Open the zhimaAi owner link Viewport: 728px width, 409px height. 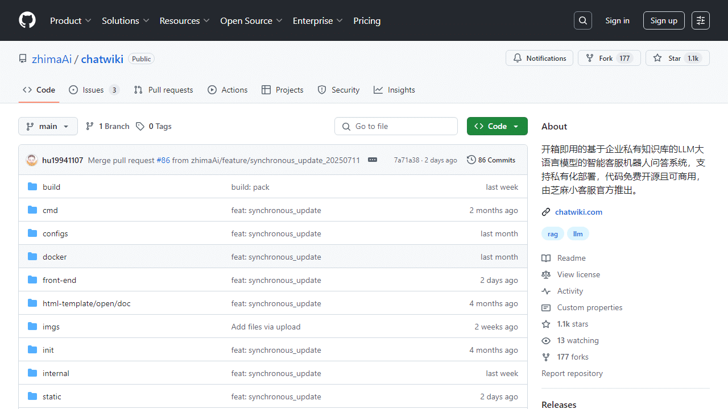[x=52, y=59]
